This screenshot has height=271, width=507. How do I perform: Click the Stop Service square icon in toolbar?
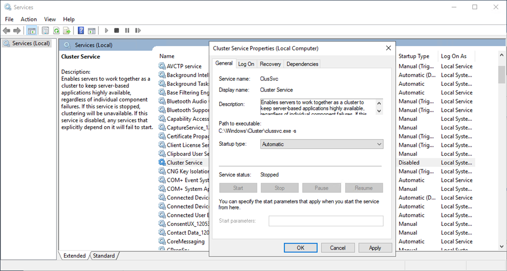pos(117,31)
